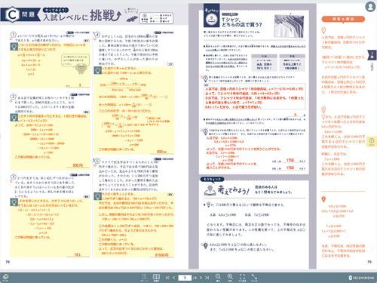The image size is (377, 283).
Task: Focus the page number input field
Action: coord(185,278)
